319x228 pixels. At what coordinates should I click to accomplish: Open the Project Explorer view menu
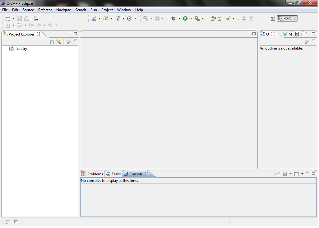click(x=75, y=40)
